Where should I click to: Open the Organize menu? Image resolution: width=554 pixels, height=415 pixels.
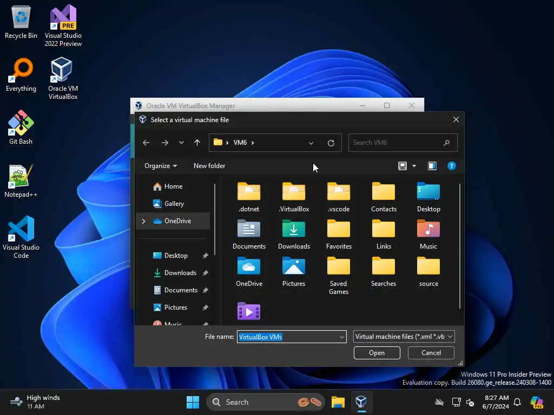[161, 166]
